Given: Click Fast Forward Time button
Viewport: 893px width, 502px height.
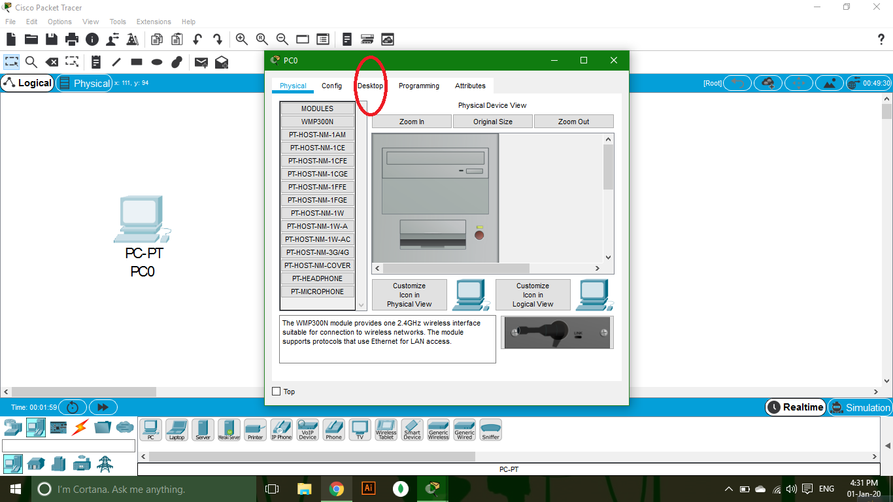Looking at the screenshot, I should pyautogui.click(x=103, y=407).
